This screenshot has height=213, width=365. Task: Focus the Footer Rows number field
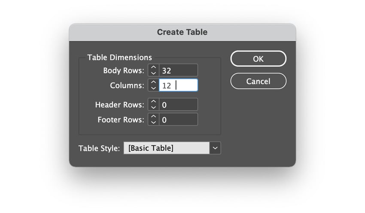tap(178, 119)
